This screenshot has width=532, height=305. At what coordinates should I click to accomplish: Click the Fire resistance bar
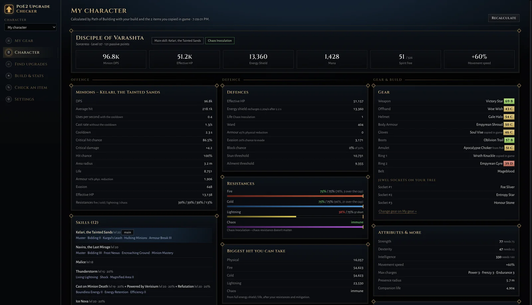pyautogui.click(x=295, y=196)
